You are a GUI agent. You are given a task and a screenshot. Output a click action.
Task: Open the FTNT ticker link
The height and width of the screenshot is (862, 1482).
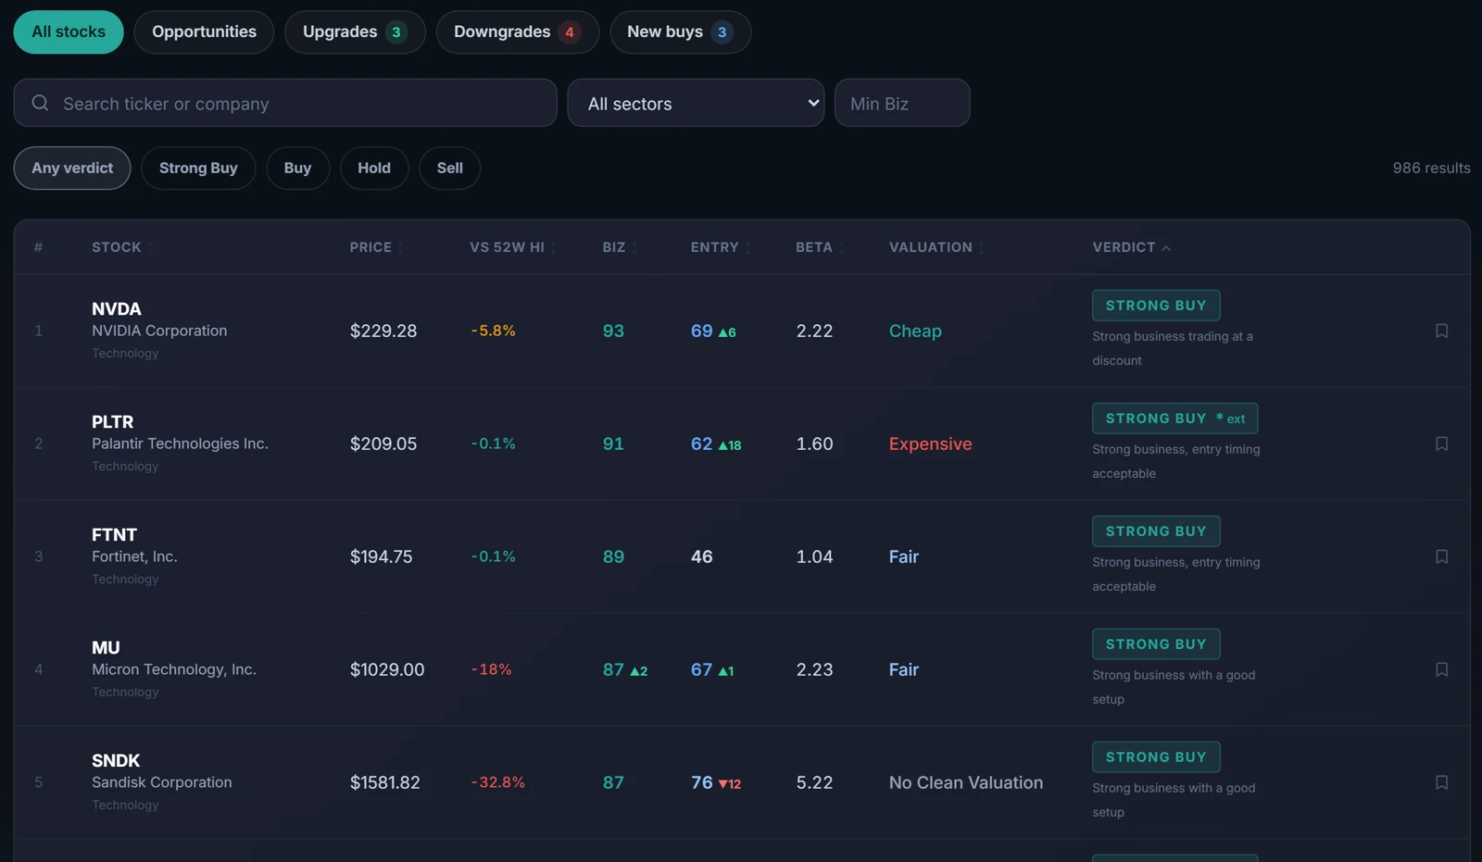[114, 535]
